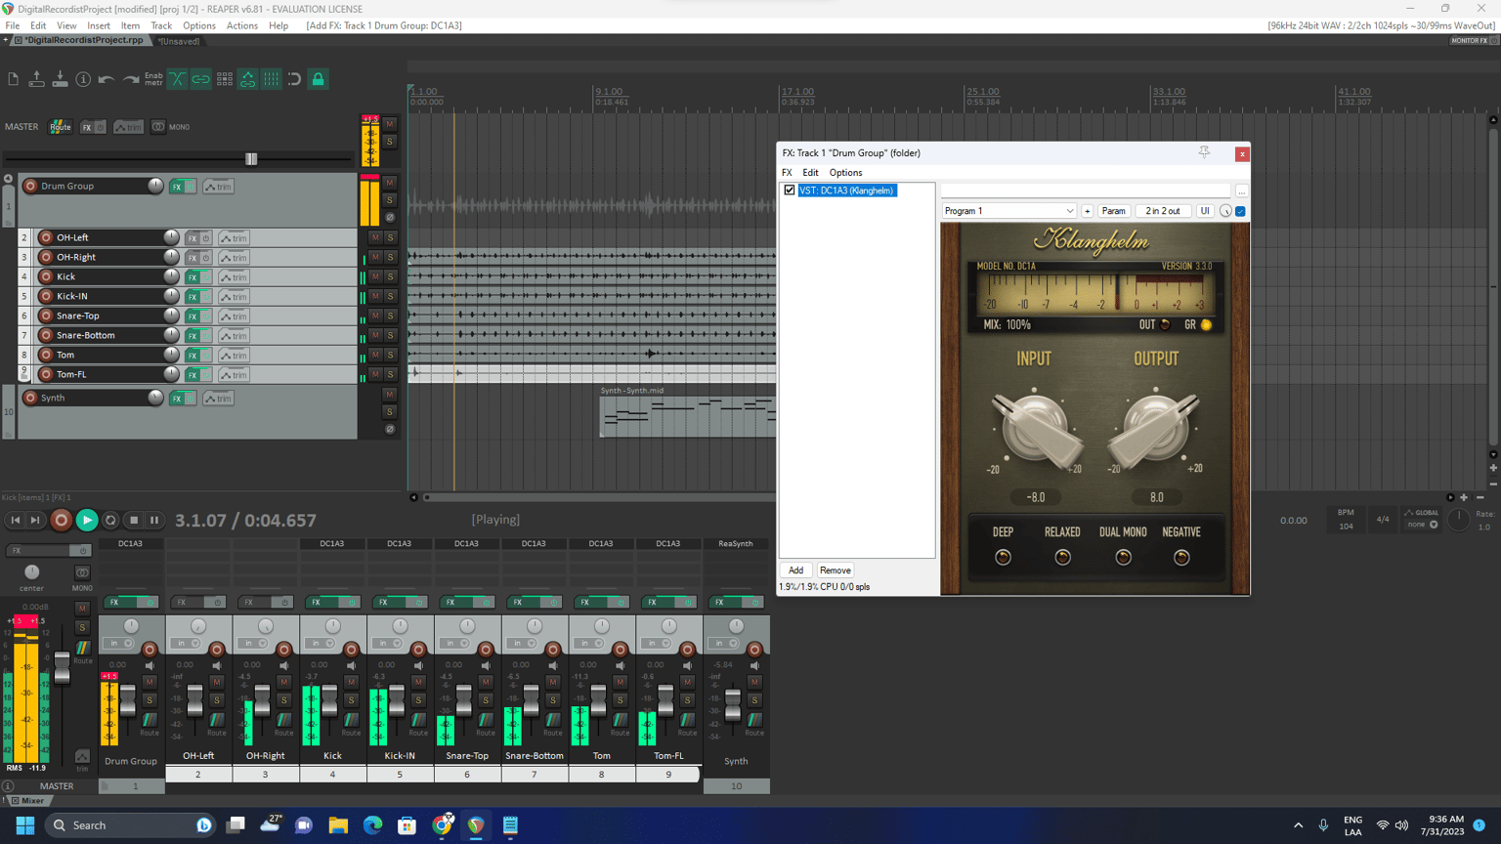The height and width of the screenshot is (844, 1501).
Task: Toggle transport Repeat loop button
Action: pos(110,521)
